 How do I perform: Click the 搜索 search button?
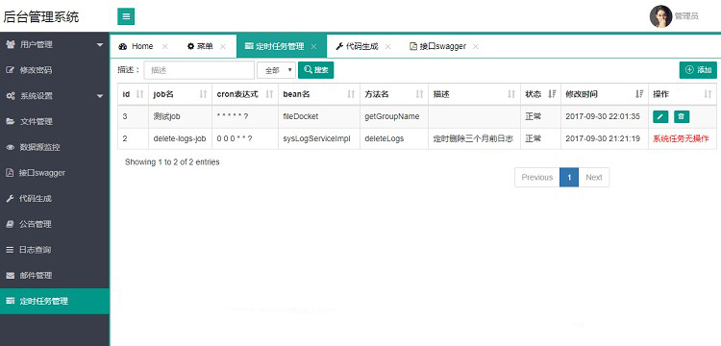point(316,70)
